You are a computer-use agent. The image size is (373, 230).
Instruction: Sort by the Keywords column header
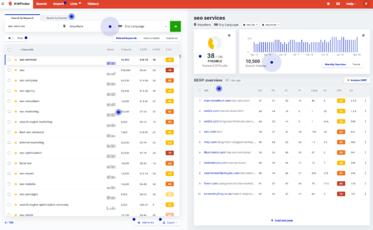click(x=27, y=50)
